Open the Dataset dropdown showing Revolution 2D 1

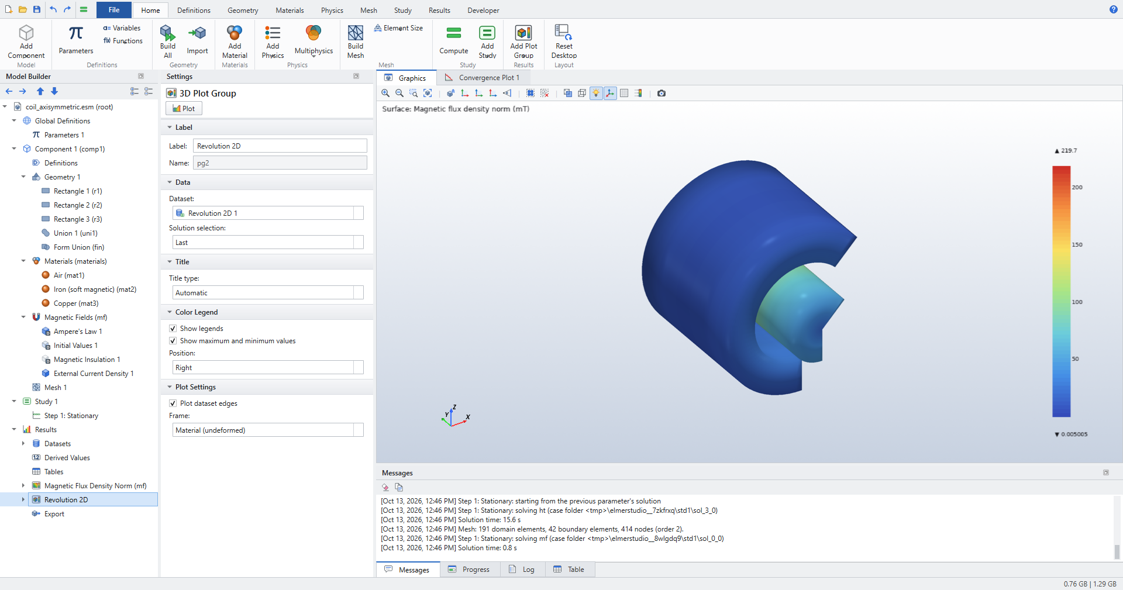tap(268, 213)
